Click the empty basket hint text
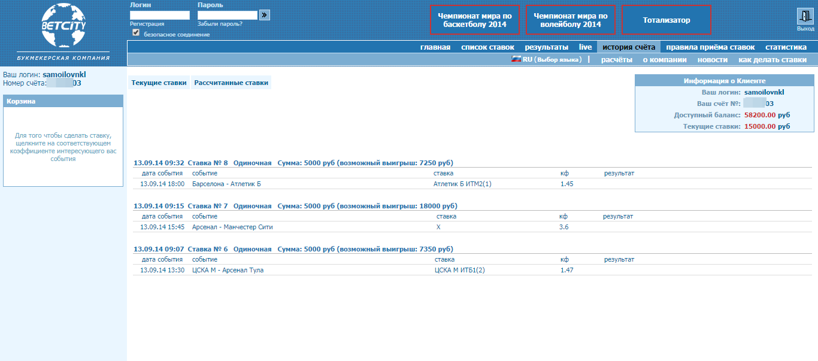This screenshot has width=818, height=361. [x=63, y=147]
